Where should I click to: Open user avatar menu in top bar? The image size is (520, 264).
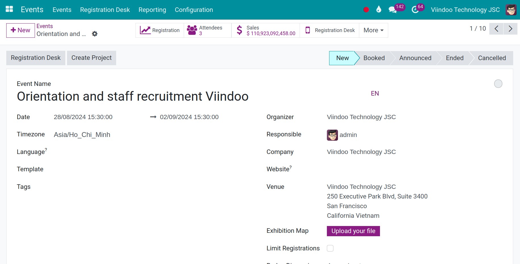pos(511,10)
